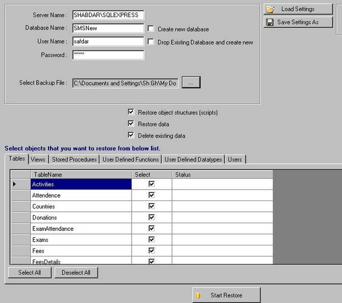This screenshot has height=303, width=342.
Task: Switch to the Users tab
Action: pyautogui.click(x=235, y=159)
